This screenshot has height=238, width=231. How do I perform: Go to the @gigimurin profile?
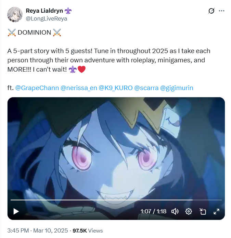[x=177, y=88]
